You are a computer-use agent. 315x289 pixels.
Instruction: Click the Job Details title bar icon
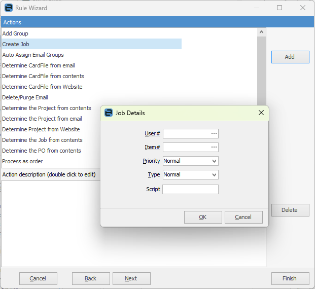click(x=109, y=113)
